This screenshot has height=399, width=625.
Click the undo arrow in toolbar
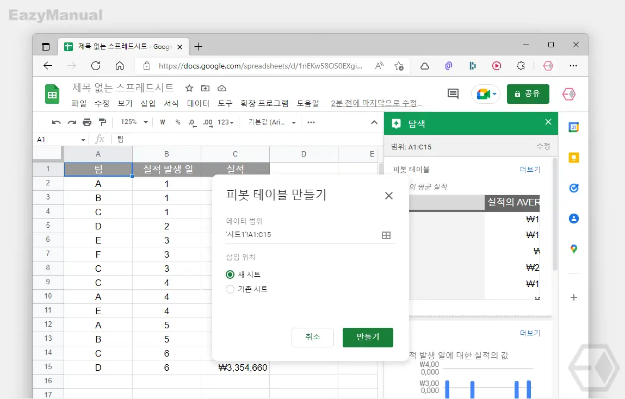point(56,122)
